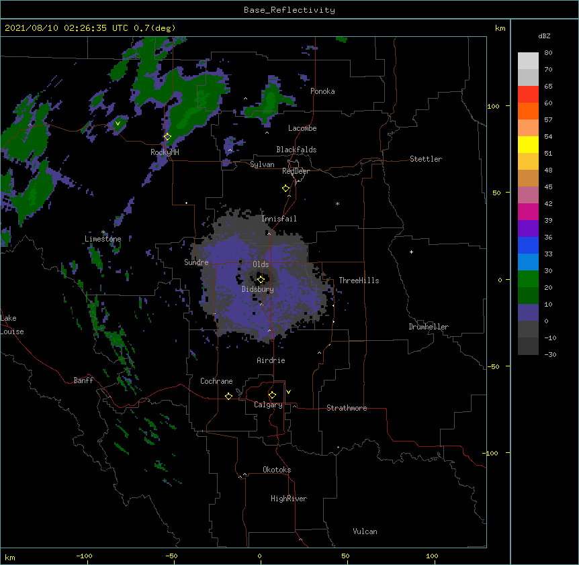Select the Vulcan city label

pos(365,531)
